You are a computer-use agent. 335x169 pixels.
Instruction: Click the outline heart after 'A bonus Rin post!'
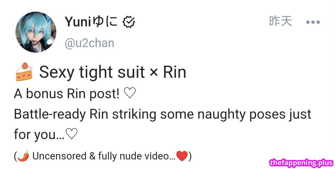[x=130, y=94]
